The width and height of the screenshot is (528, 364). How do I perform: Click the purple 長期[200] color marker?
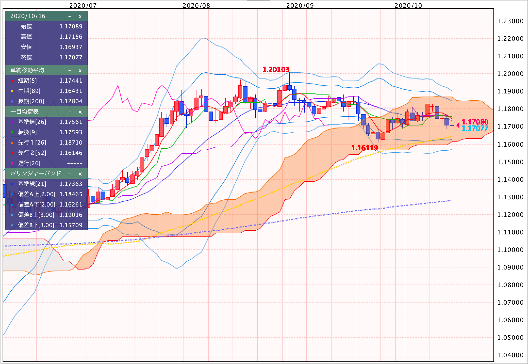(12, 102)
